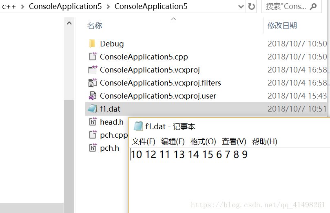This screenshot has height=213, width=330.
Task: Click the navigation pane scrollbar thumb
Action: coord(69,156)
